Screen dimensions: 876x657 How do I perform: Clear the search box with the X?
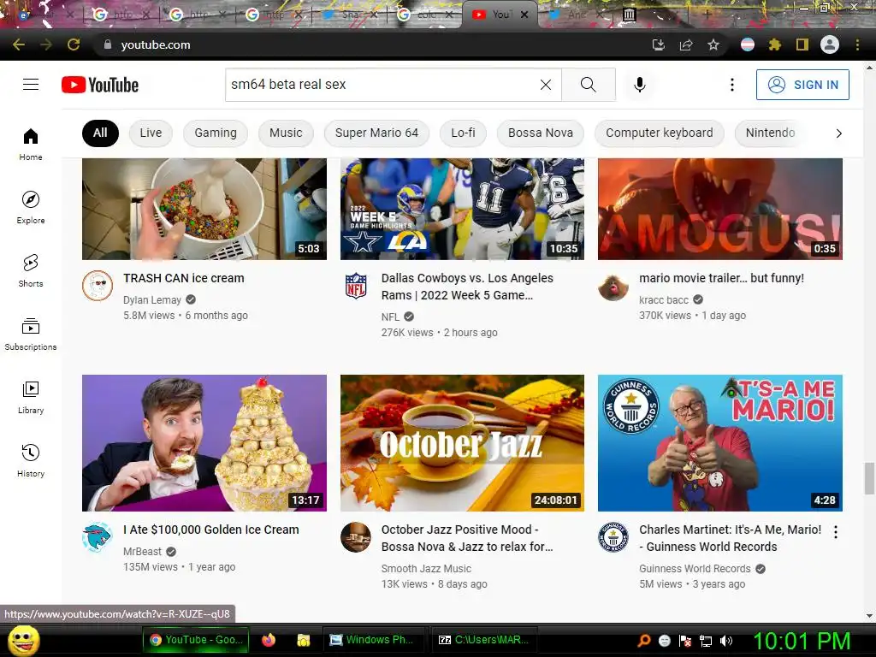546,85
